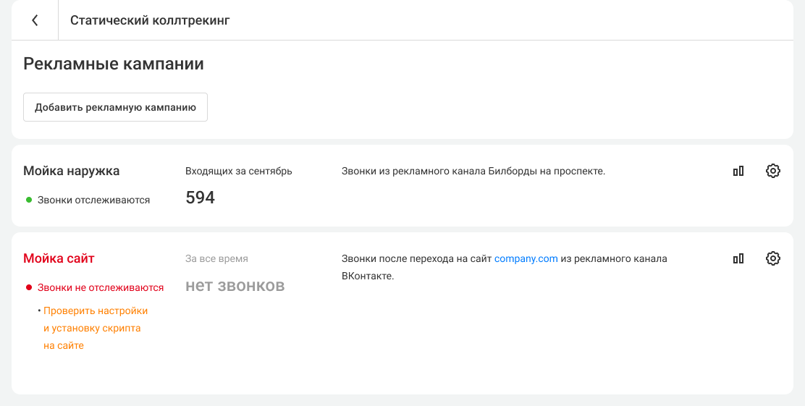Open settings gear for Мойка сайт
The height and width of the screenshot is (406, 805).
(x=773, y=258)
